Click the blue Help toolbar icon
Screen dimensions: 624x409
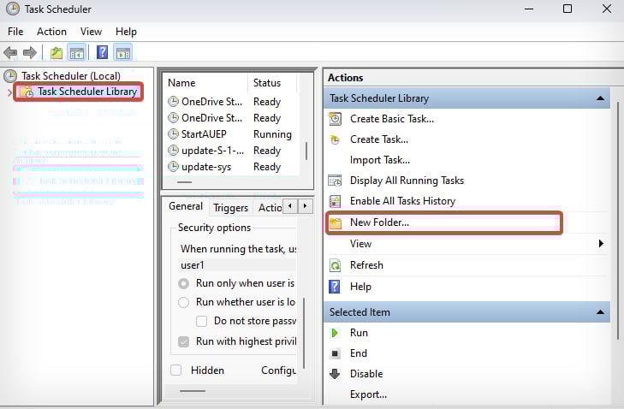[x=102, y=52]
